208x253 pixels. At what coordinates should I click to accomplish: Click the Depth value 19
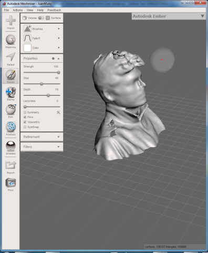[57, 90]
